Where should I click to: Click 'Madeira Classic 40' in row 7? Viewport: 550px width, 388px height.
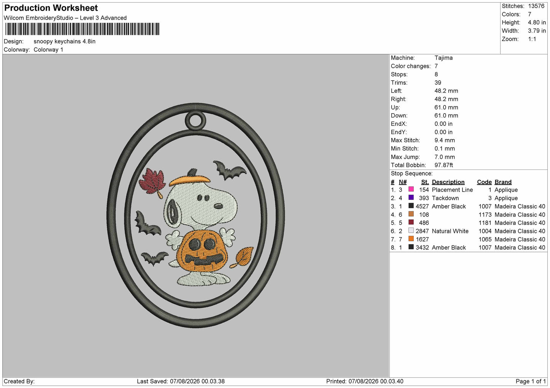pyautogui.click(x=520, y=239)
